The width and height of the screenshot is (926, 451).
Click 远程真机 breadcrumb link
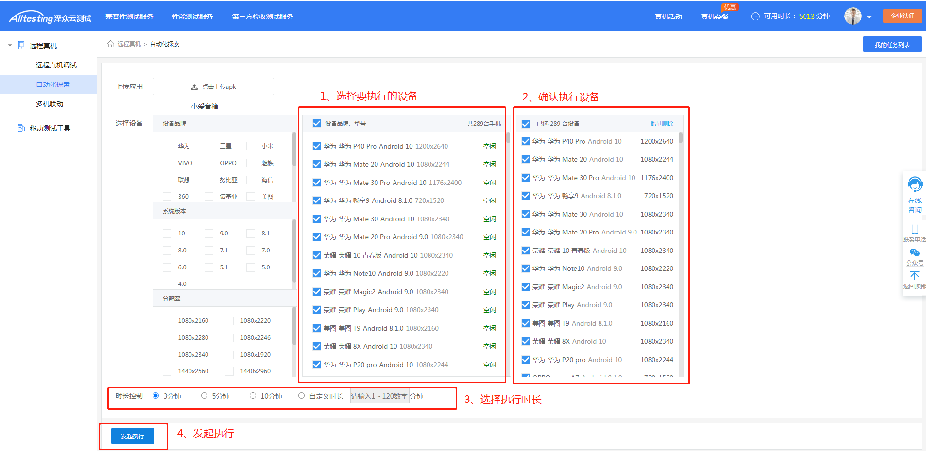129,44
